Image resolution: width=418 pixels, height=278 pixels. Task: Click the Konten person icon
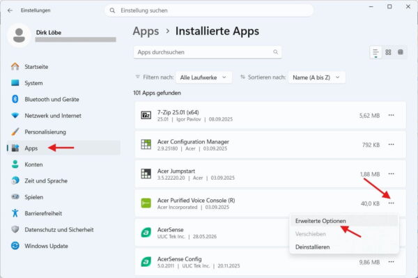tap(15, 164)
